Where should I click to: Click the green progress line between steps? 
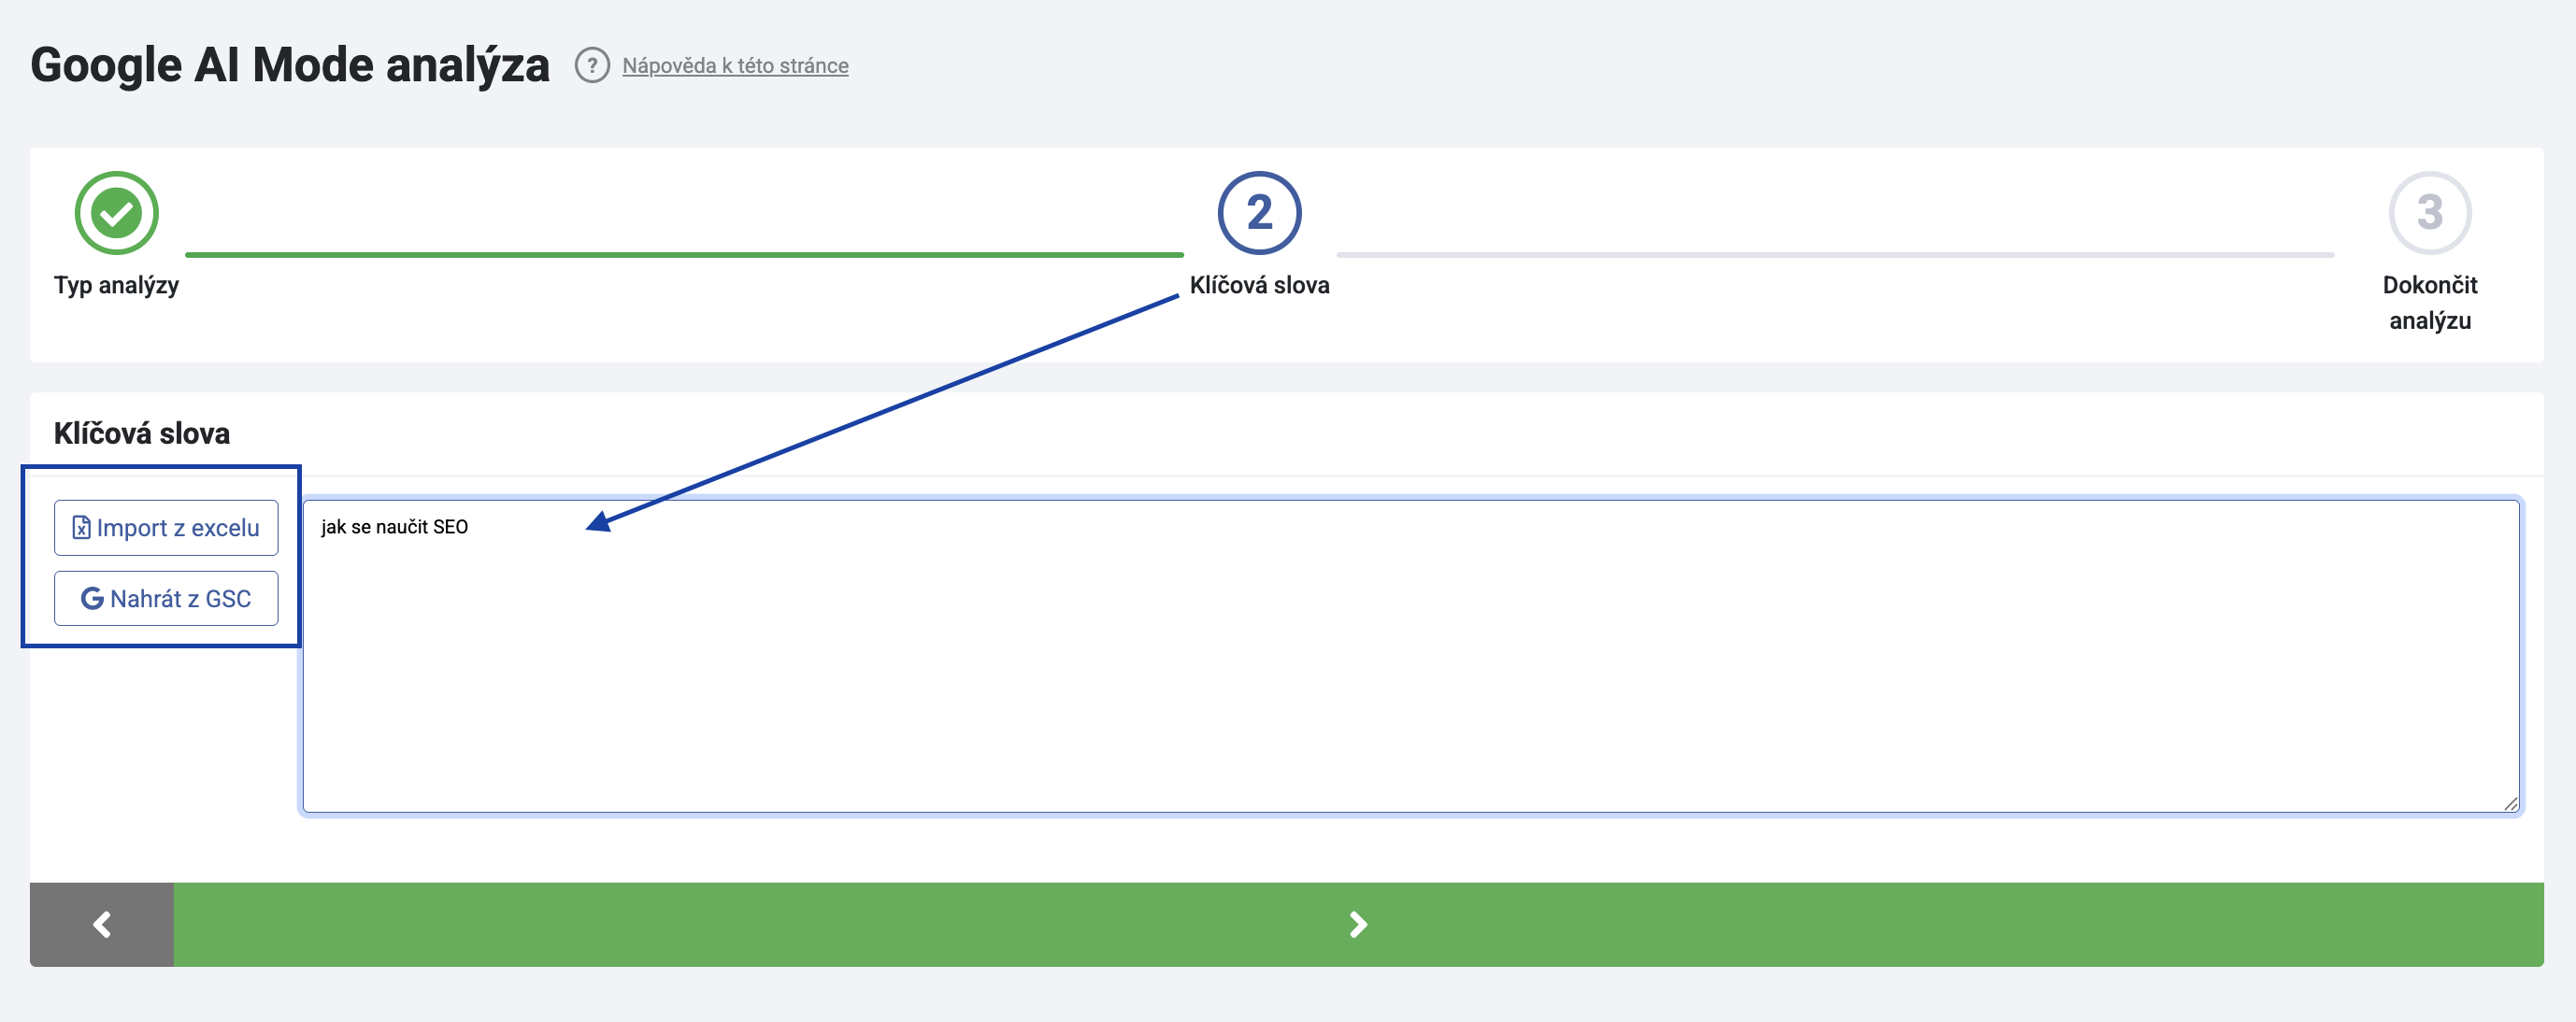684,255
